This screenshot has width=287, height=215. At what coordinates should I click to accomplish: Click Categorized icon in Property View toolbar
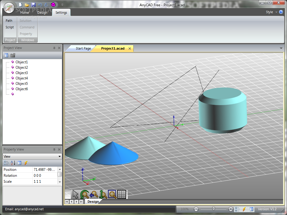click(6, 163)
